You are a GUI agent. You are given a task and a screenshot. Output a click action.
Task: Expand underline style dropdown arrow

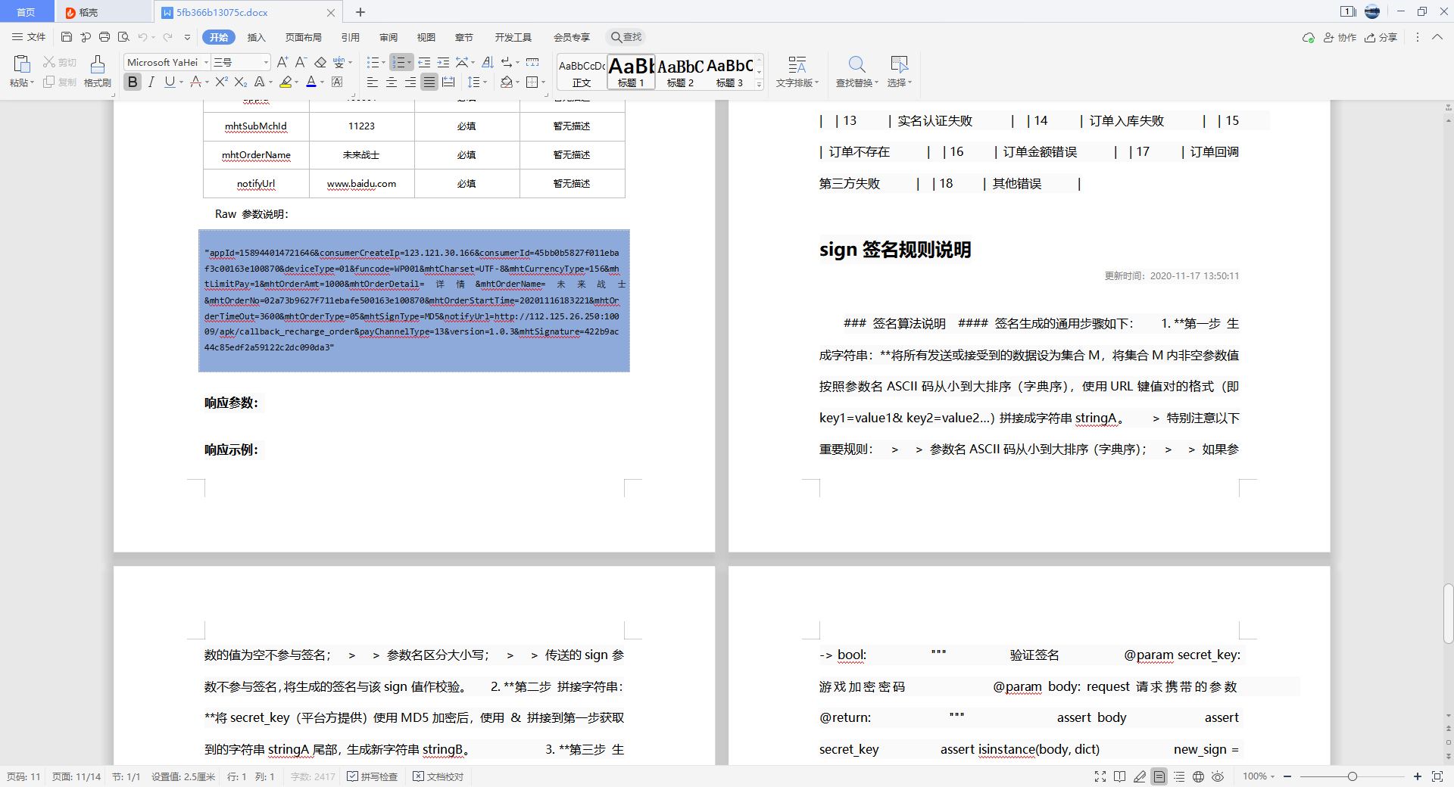tap(182, 82)
